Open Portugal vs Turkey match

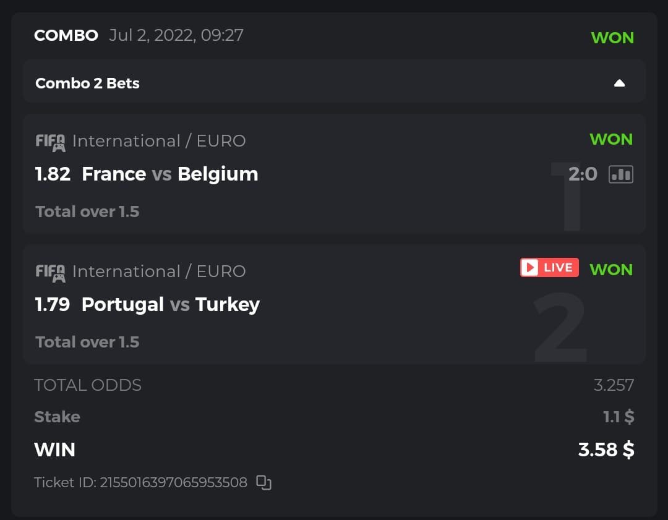coord(170,305)
